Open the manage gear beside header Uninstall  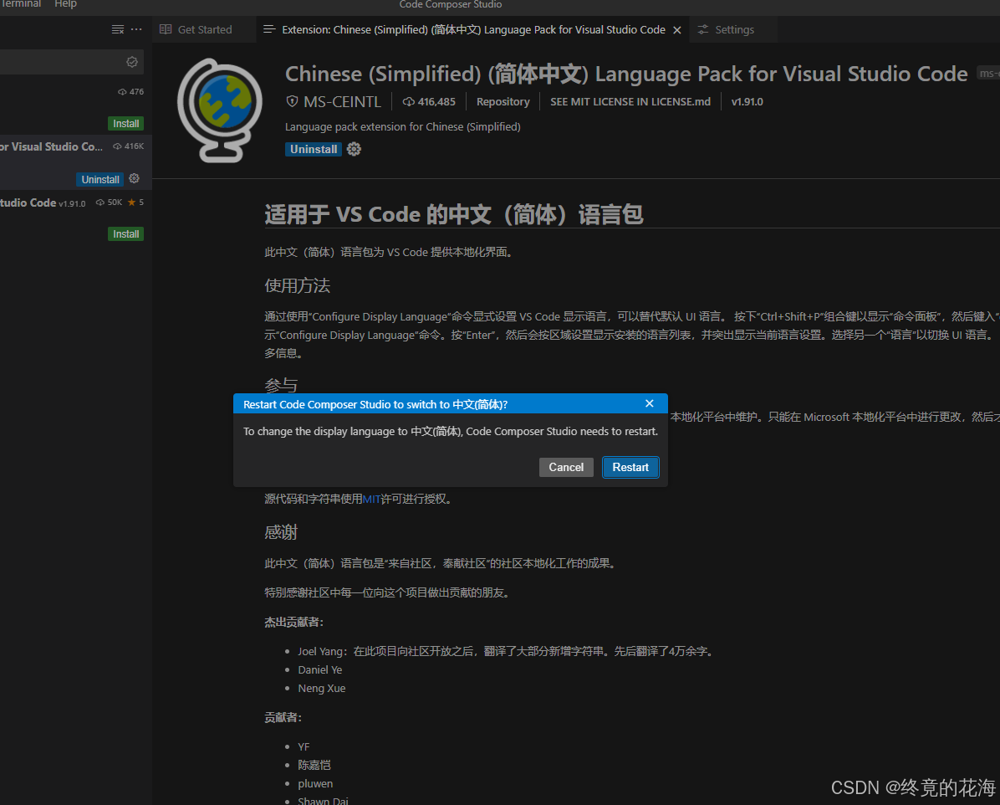click(354, 149)
